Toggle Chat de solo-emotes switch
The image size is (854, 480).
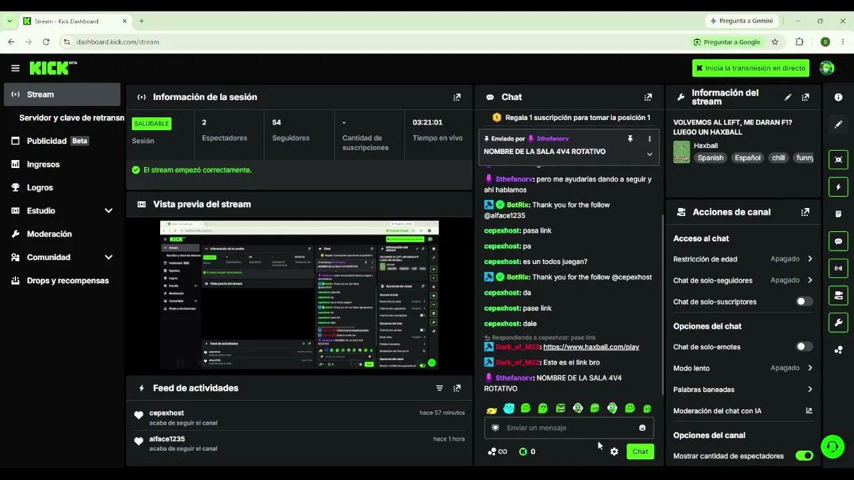(x=805, y=347)
